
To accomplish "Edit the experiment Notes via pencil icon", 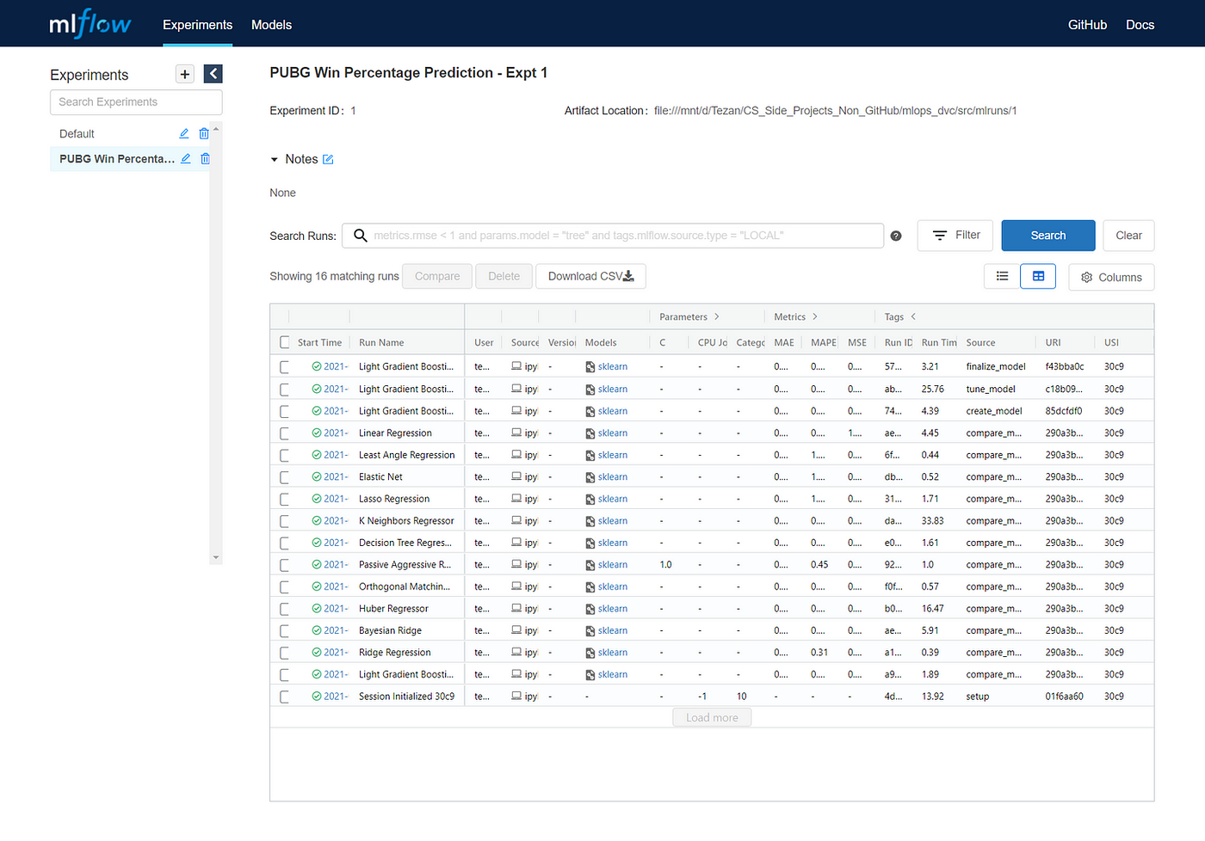I will coord(330,158).
